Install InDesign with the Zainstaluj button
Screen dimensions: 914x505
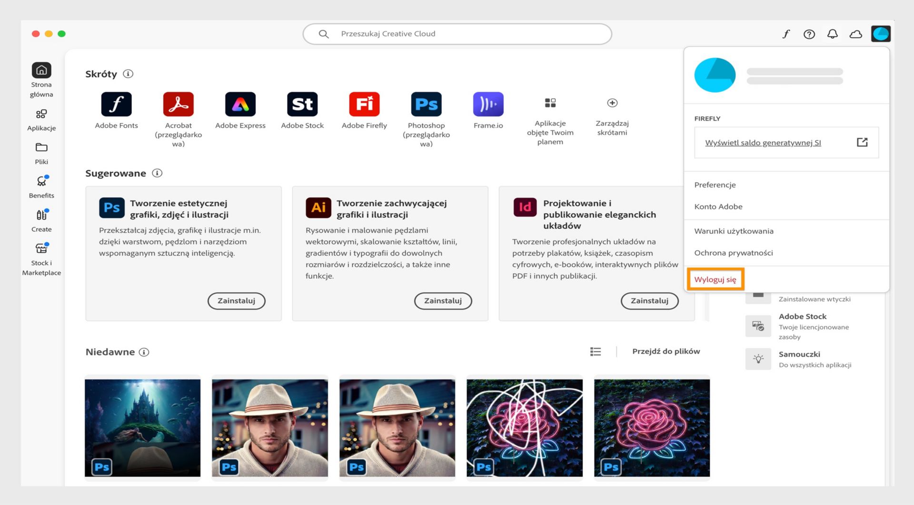click(x=649, y=301)
